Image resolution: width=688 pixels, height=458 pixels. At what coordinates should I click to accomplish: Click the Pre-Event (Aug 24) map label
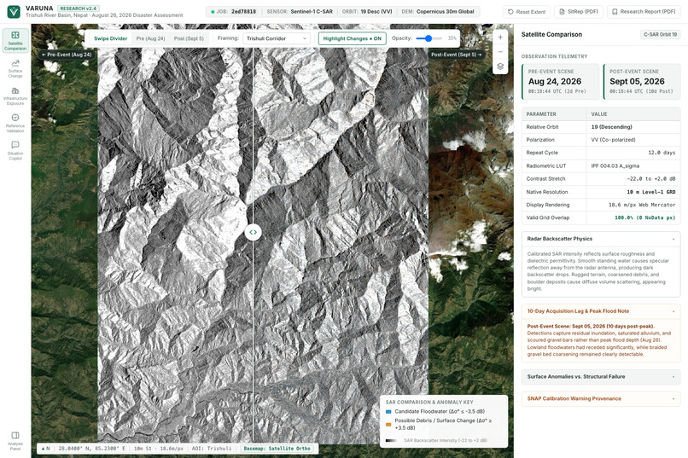(x=67, y=55)
